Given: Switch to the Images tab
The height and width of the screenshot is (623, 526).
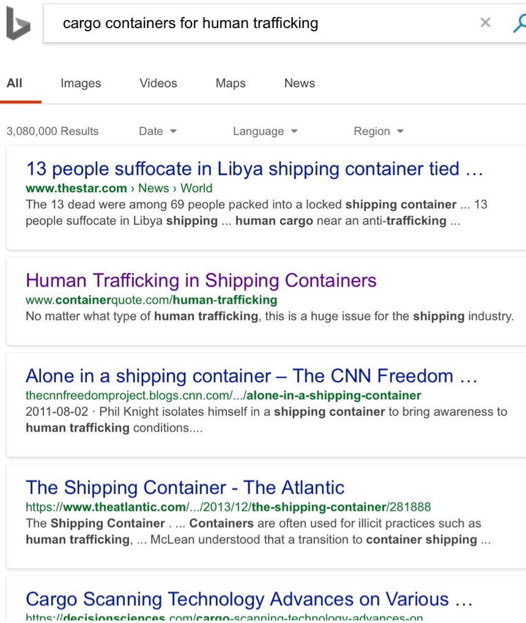Looking at the screenshot, I should point(81,83).
